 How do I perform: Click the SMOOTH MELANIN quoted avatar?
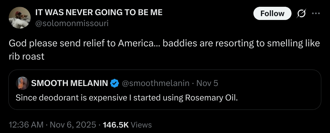23,83
